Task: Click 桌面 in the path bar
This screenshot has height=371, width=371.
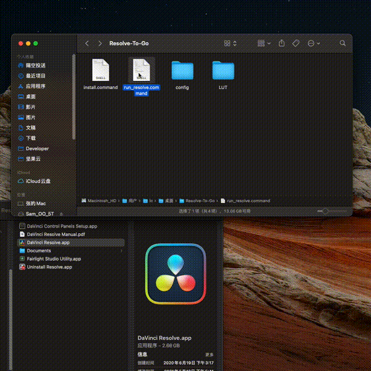Action: click(166, 200)
